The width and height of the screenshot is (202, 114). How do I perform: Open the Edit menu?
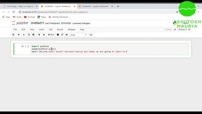23,29
